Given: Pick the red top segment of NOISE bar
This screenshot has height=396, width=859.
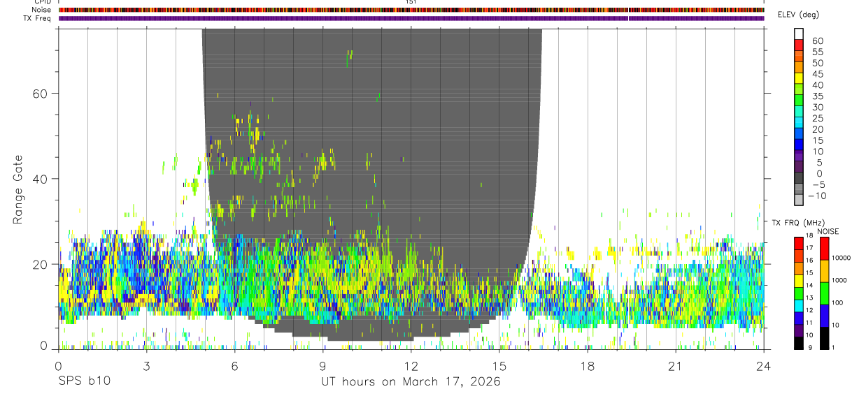Looking at the screenshot, I should [823, 248].
